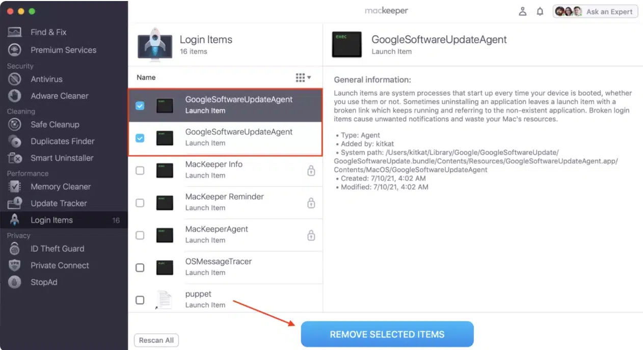Click the Update Tracker icon

coord(15,203)
